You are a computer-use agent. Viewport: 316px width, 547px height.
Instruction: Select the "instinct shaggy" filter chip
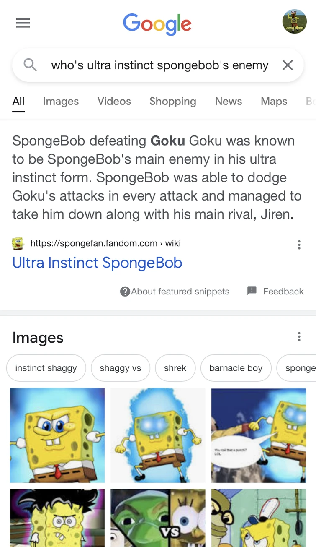[46, 368]
